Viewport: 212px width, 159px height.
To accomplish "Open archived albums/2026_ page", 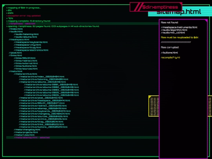I will pos(51,95).
